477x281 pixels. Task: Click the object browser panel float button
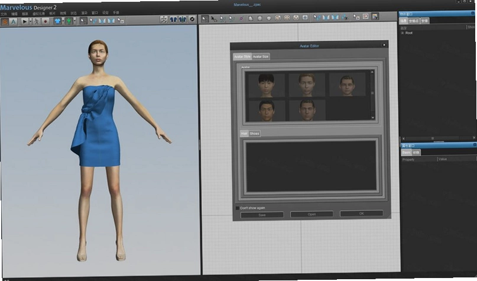(473, 13)
